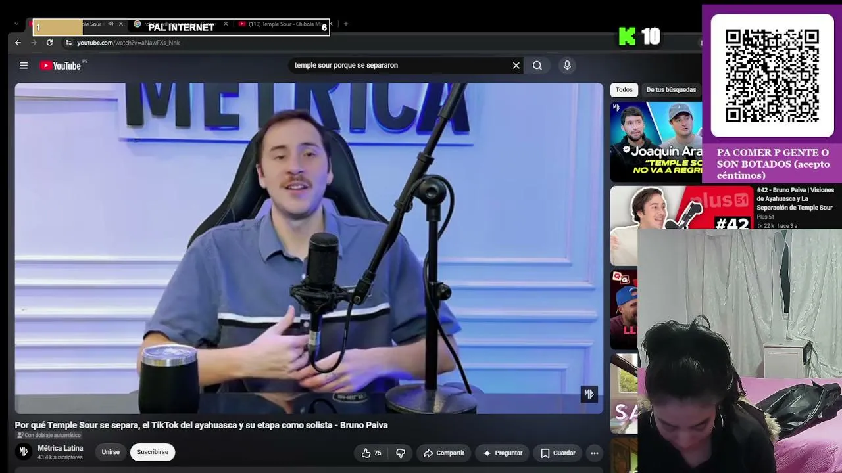
Task: Click the Suscribirse button
Action: (x=153, y=452)
